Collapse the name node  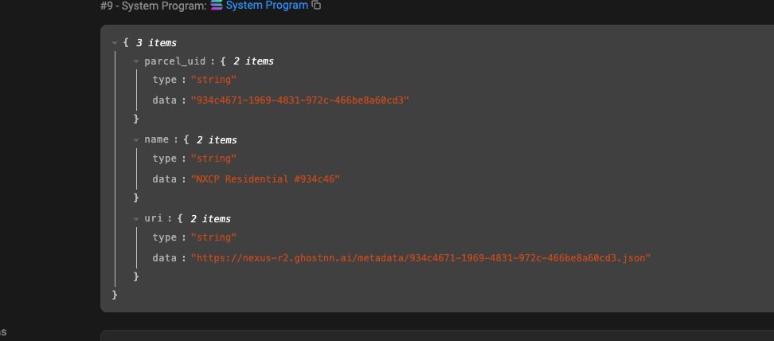[136, 140]
